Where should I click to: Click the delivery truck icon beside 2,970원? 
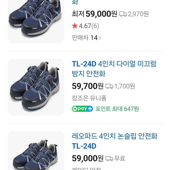pos(123,14)
